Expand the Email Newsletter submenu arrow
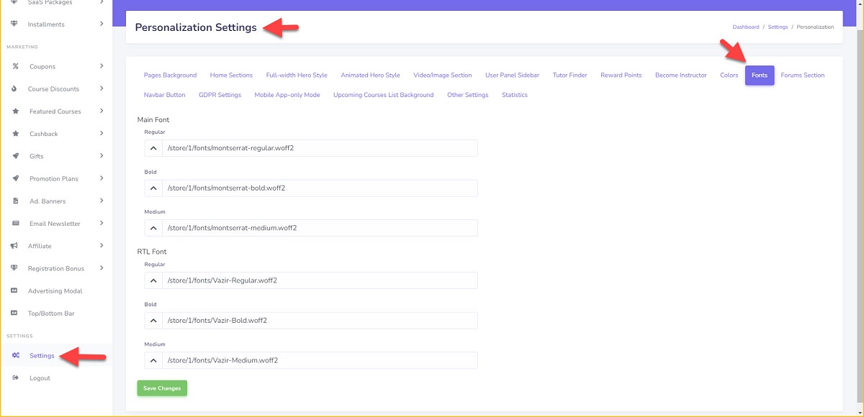 102,224
